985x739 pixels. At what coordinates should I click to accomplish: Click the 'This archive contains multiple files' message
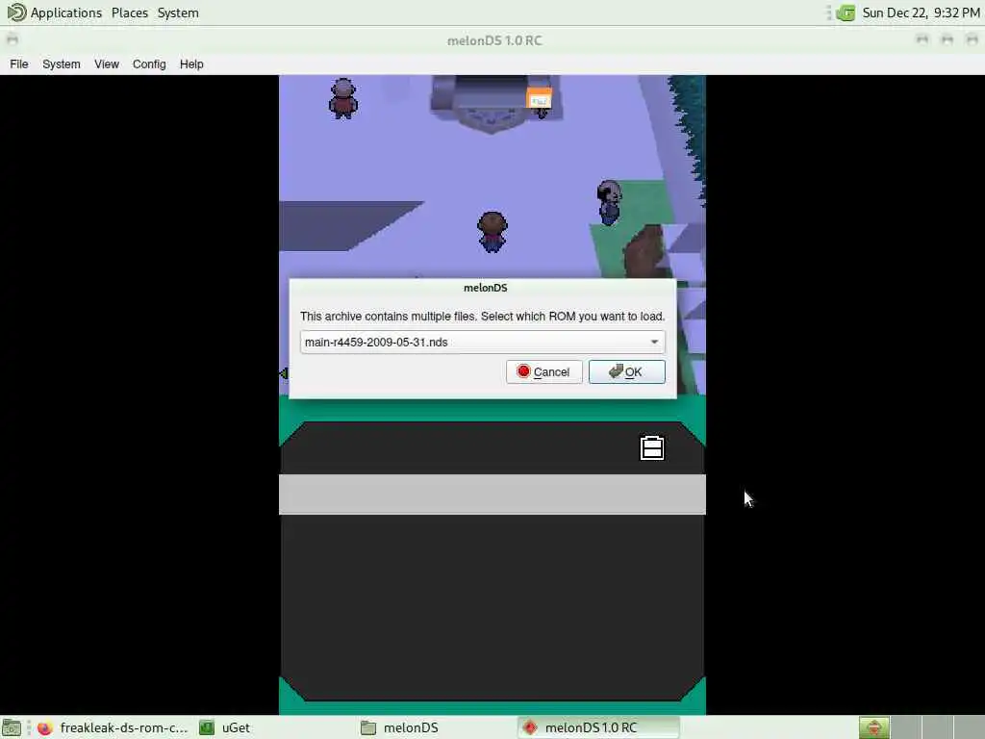482,316
